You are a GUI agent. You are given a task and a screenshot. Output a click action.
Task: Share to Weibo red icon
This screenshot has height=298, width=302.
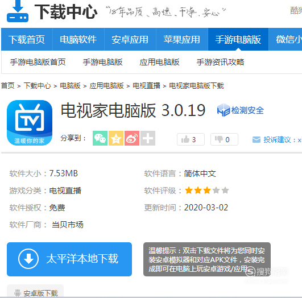[x=132, y=138]
